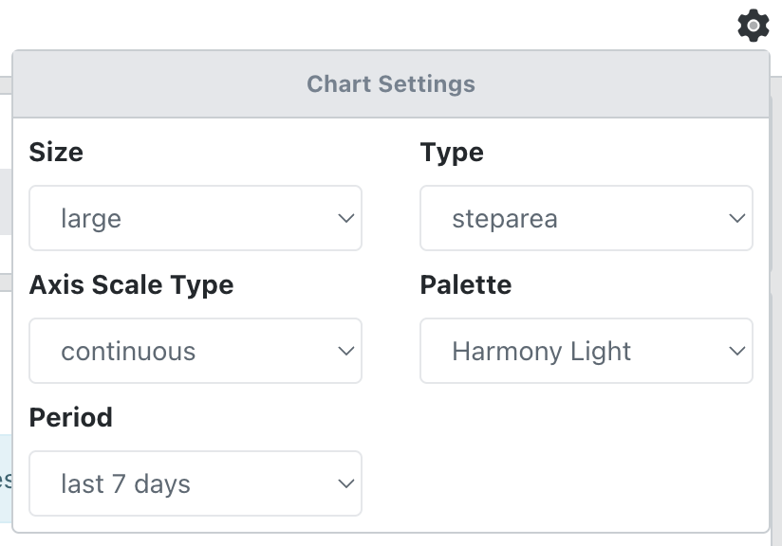Viewport: 782px width, 546px height.
Task: Click the Size field label
Action: click(56, 153)
